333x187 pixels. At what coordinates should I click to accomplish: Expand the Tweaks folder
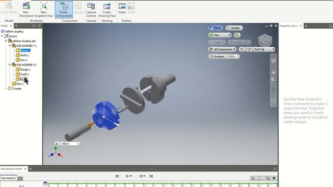pyautogui.click(x=6, y=89)
